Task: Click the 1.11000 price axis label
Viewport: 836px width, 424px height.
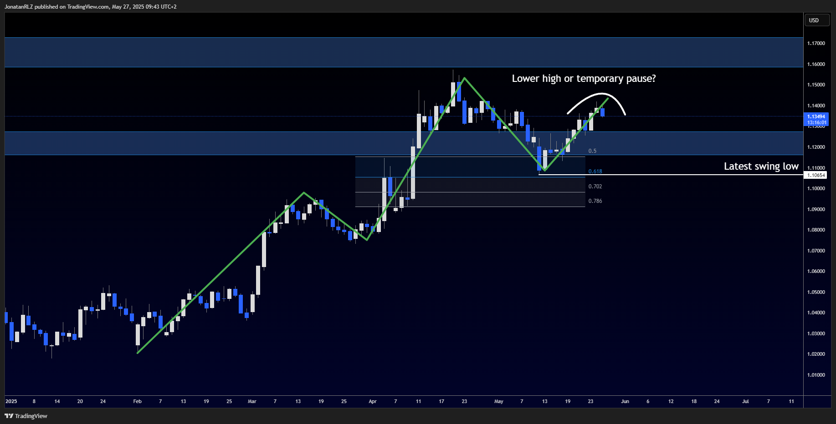Action: (816, 168)
